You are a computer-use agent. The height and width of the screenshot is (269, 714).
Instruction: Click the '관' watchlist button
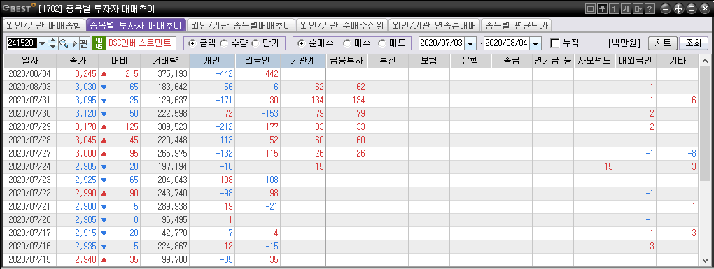[84, 43]
